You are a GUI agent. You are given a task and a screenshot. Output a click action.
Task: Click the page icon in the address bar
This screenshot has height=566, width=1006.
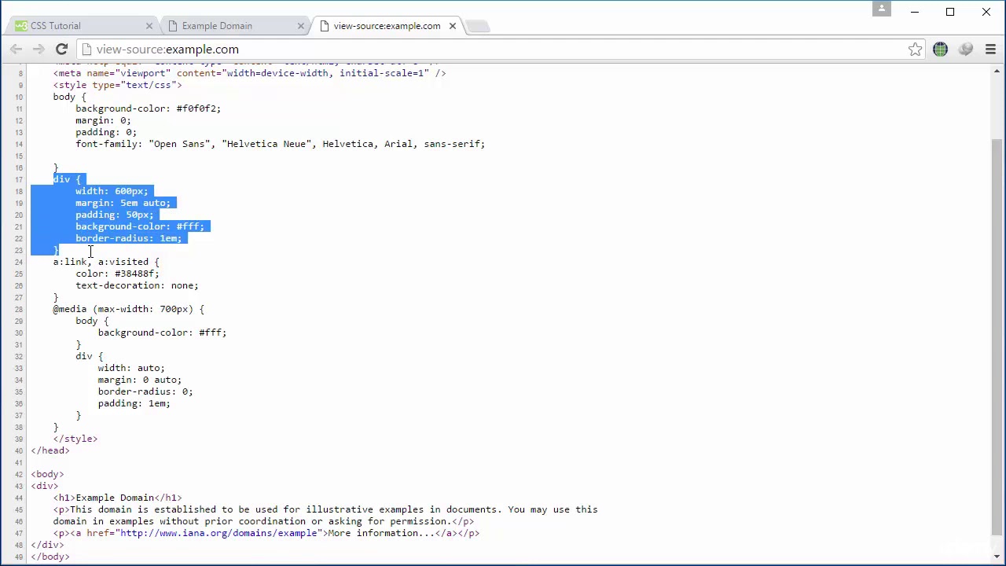pyautogui.click(x=86, y=50)
